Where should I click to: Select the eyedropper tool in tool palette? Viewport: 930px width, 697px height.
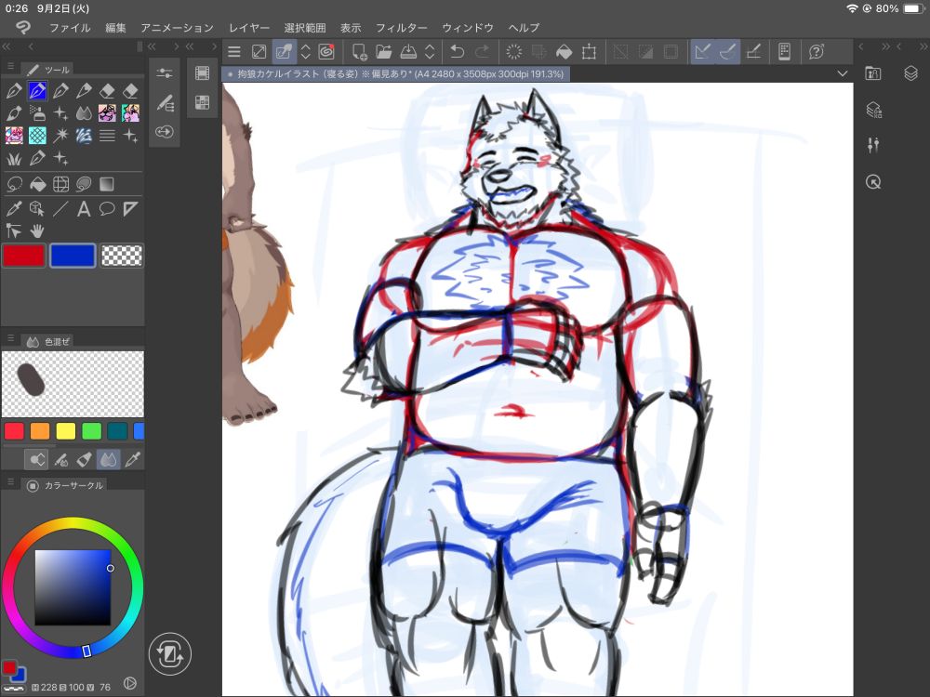click(x=14, y=208)
